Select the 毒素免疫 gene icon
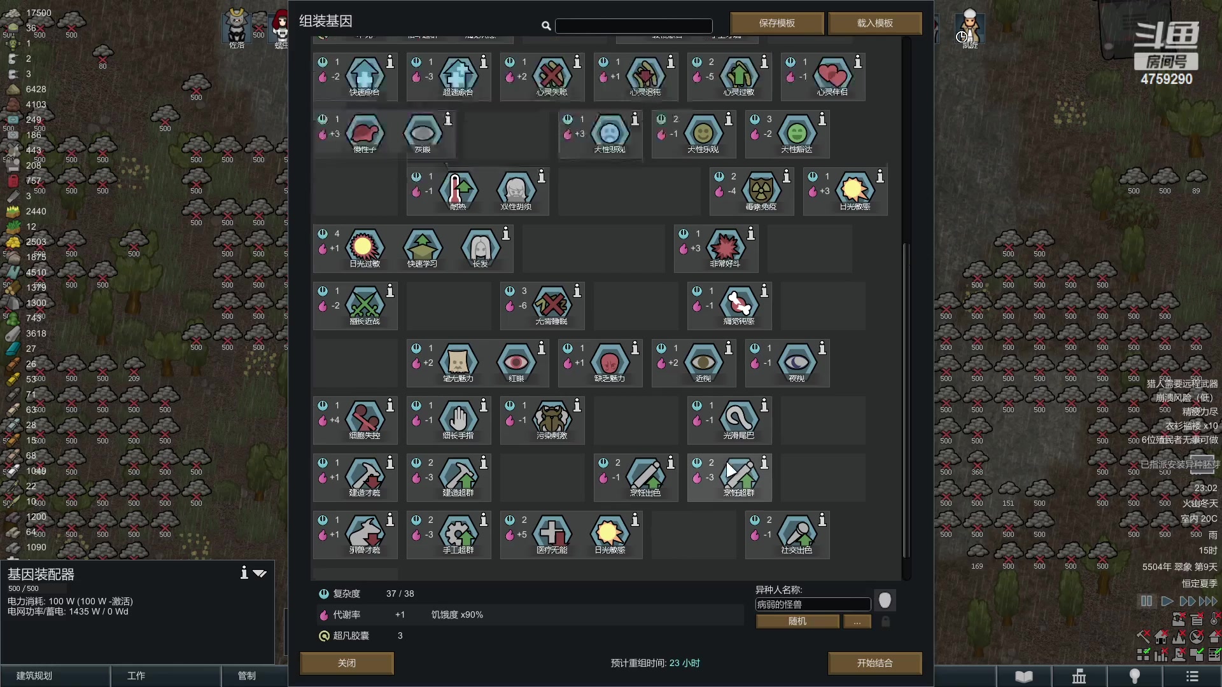This screenshot has height=687, width=1222. pyautogui.click(x=761, y=189)
